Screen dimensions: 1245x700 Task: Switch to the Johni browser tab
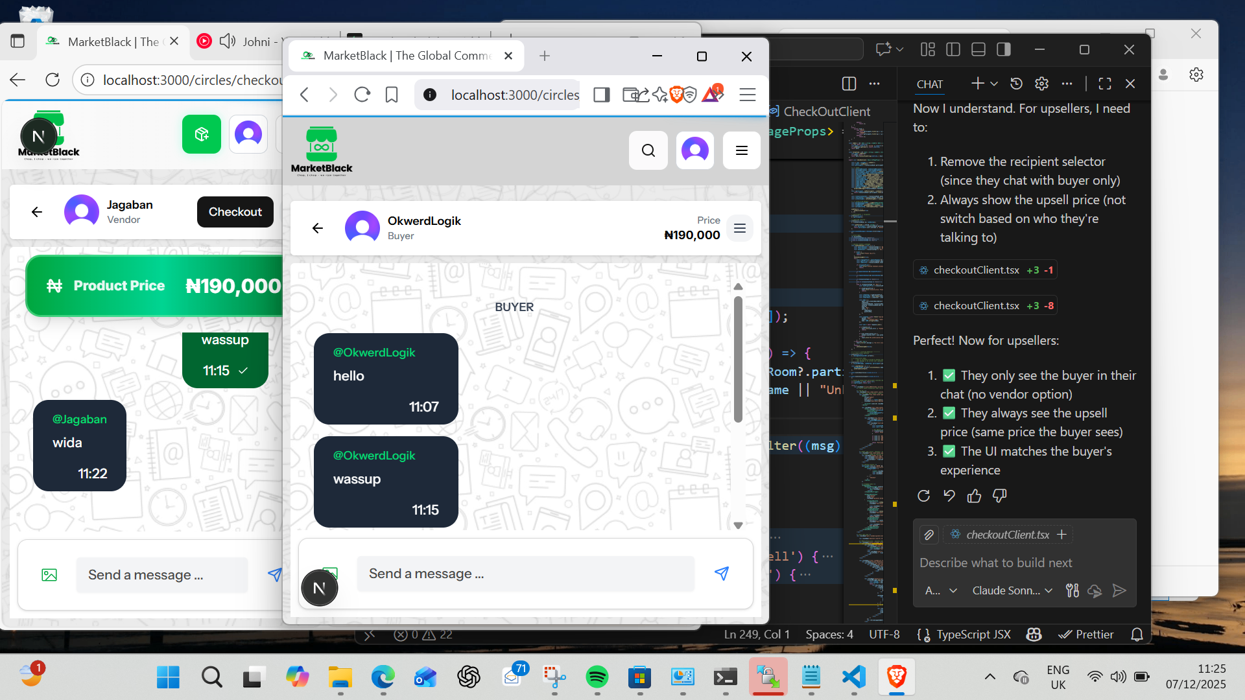(x=256, y=41)
